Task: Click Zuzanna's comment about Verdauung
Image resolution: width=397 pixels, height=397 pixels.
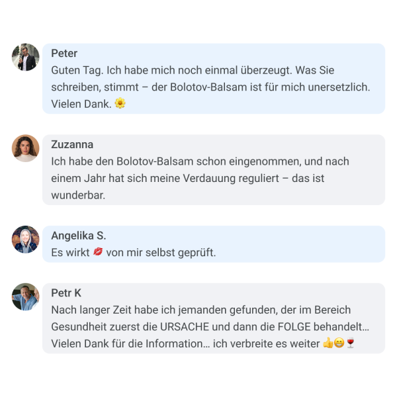Action: (x=200, y=178)
